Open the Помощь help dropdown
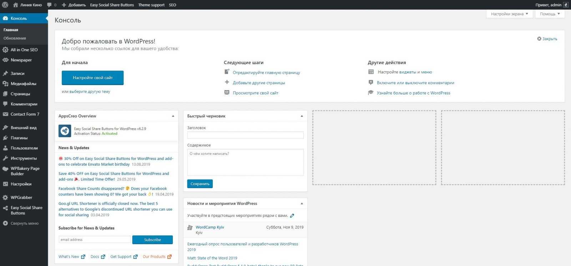 [x=550, y=14]
